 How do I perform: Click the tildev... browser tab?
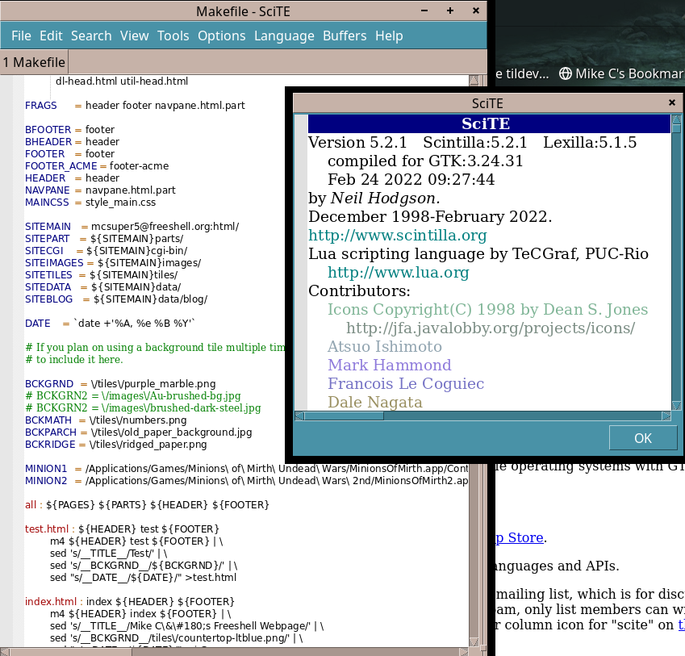(x=522, y=73)
